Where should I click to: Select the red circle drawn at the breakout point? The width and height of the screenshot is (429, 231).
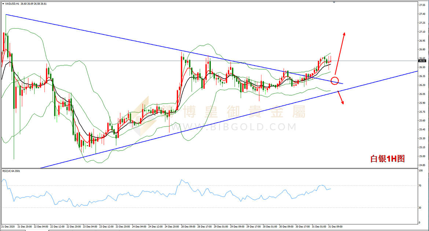click(x=335, y=81)
